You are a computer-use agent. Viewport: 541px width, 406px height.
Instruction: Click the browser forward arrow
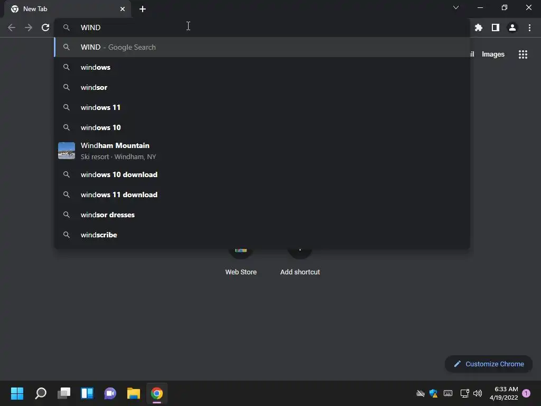tap(29, 27)
